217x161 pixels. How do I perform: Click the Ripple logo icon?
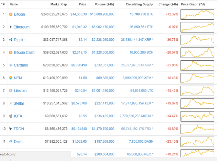pos(11,40)
